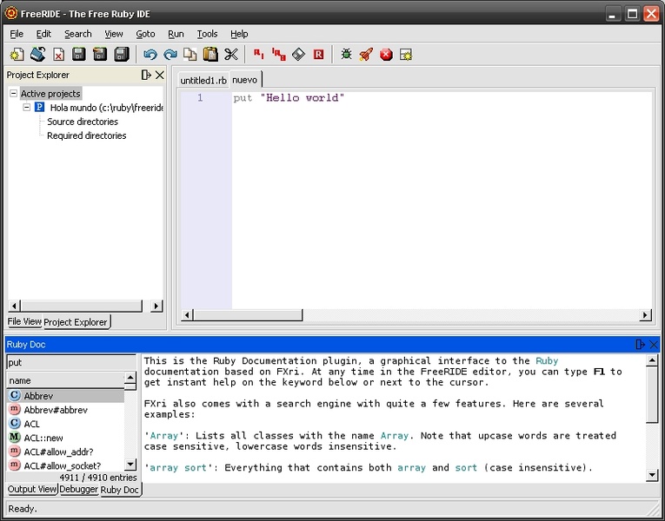Redo the edit via toolbar arrow
This screenshot has height=521, width=665.
[170, 54]
